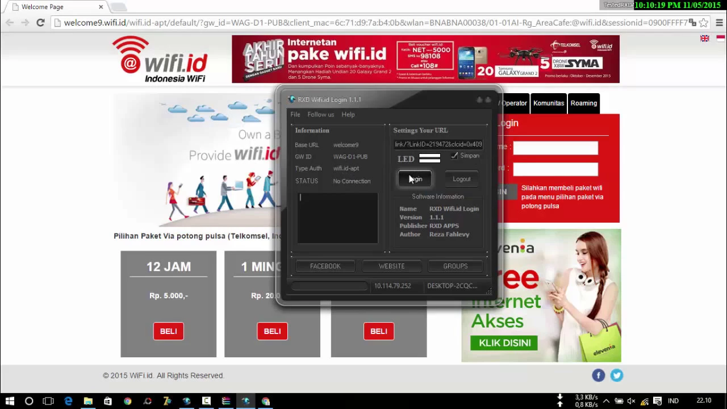Click the battery tray icon

coord(619,401)
